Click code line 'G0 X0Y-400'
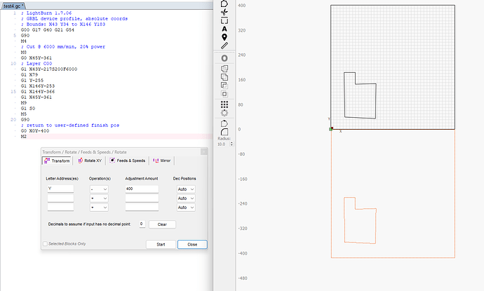 (35, 131)
